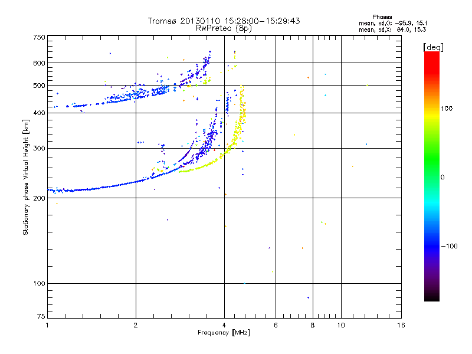Click the "Frequency [MHz]" x-axis title

tap(224, 333)
